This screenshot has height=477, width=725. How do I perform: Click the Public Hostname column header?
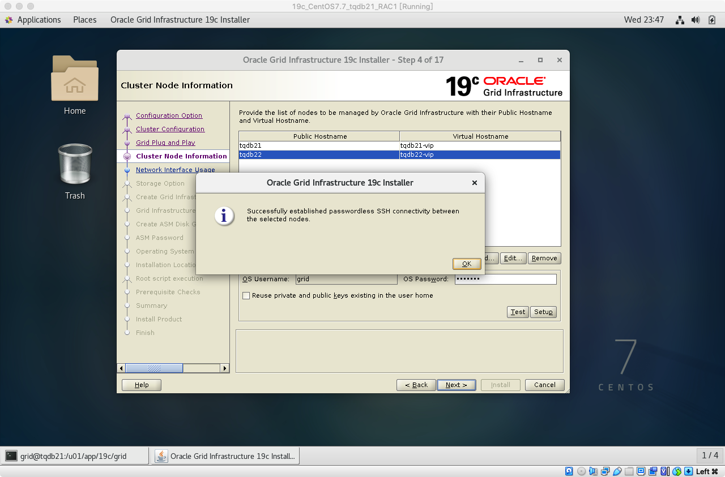(x=319, y=136)
